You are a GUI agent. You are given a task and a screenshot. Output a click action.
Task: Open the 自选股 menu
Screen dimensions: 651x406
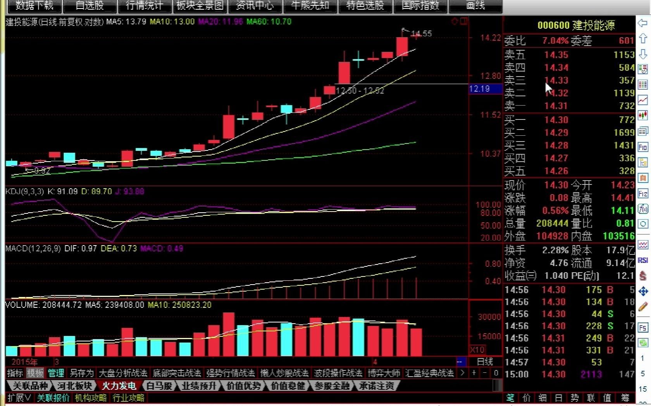(90, 6)
